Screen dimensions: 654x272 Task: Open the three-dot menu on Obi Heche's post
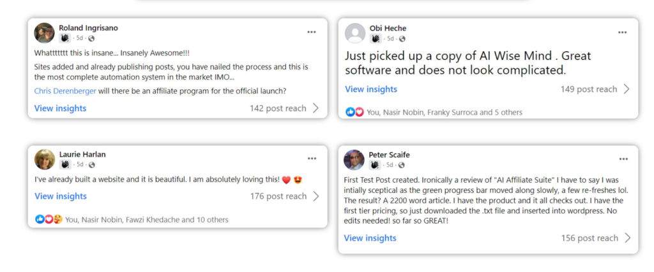tap(622, 32)
